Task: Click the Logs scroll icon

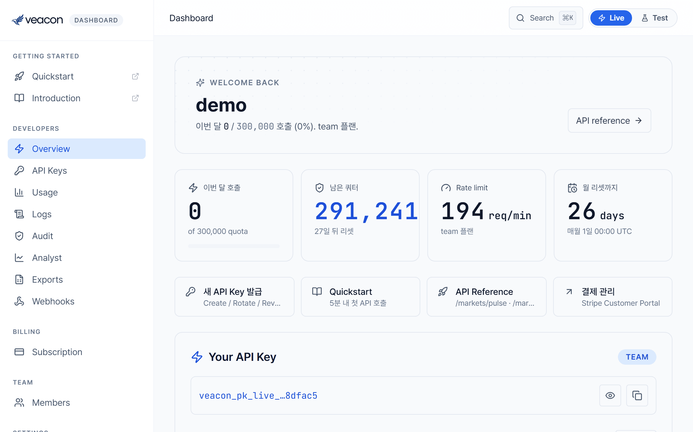Action: coord(19,214)
